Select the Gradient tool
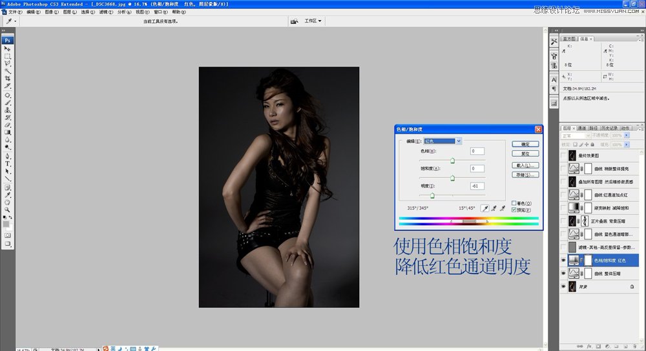 8,132
